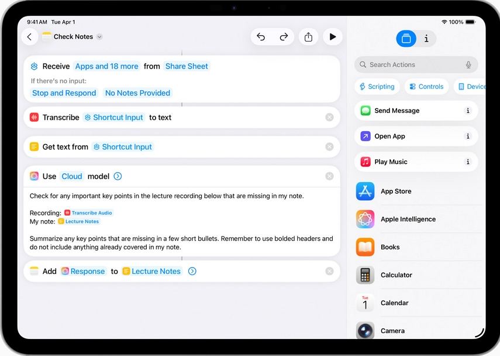
Task: Tap the Notes icon beside Check Notes title
Action: [x=47, y=36]
